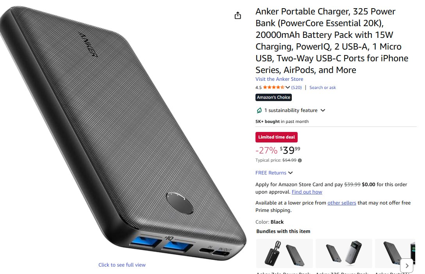This screenshot has height=274, width=425.
Task: Expand the star rating breakdown chevron
Action: click(x=287, y=87)
